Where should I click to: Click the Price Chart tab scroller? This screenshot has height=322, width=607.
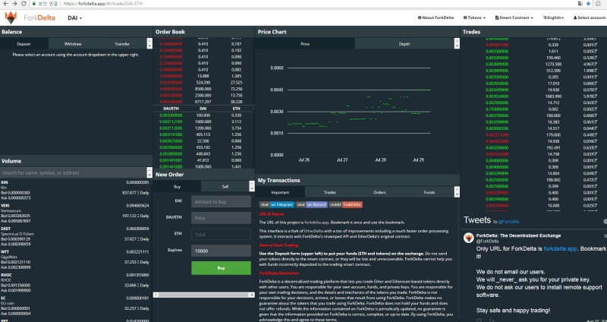pyautogui.click(x=457, y=43)
